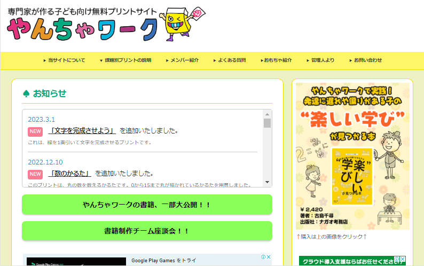
Task: Open the 当サイトについて menu item
Action: pos(65,60)
